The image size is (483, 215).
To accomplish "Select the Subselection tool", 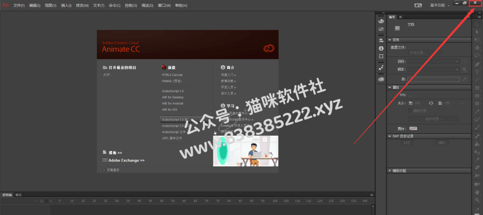I will pyautogui.click(x=477, y=32).
